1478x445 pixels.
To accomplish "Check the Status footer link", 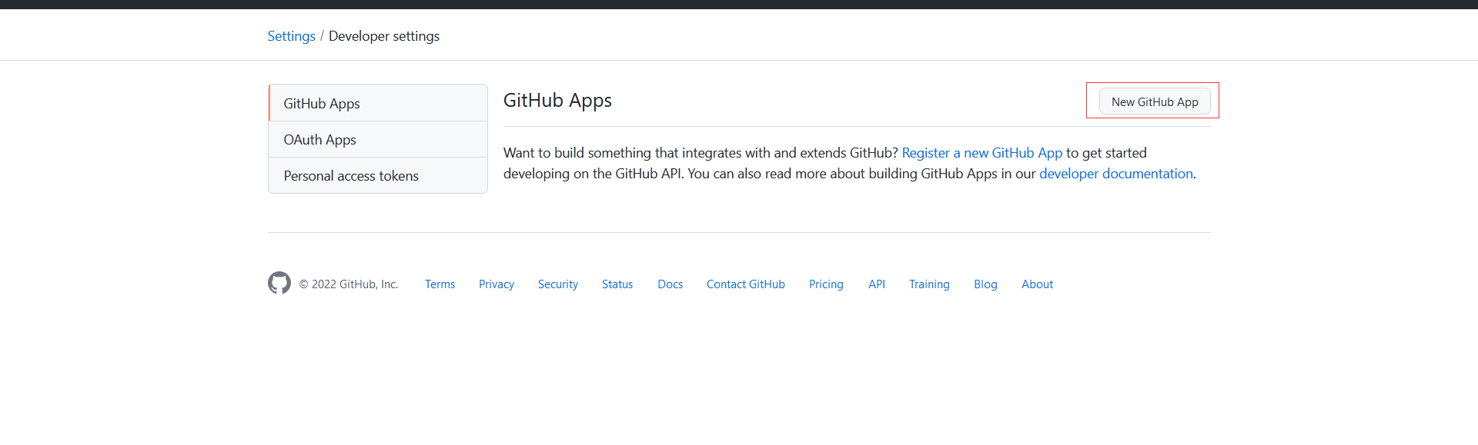I will pyautogui.click(x=617, y=284).
